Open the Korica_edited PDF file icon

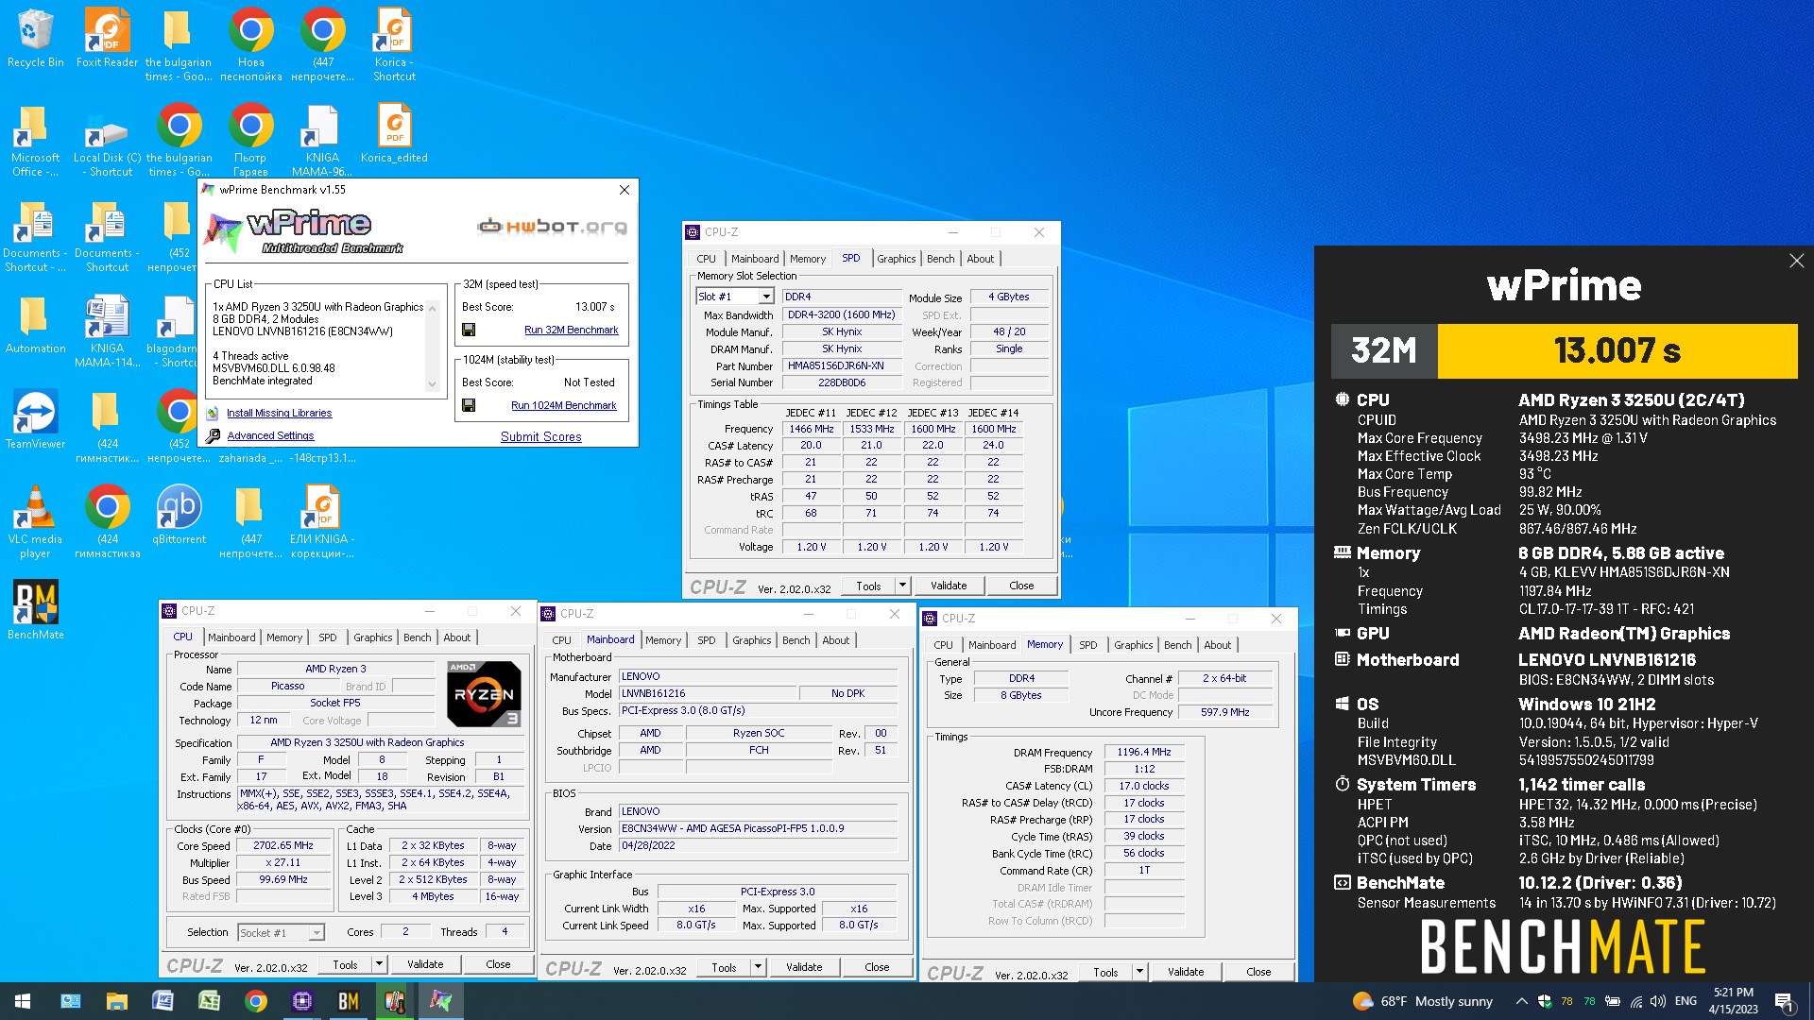394,132
